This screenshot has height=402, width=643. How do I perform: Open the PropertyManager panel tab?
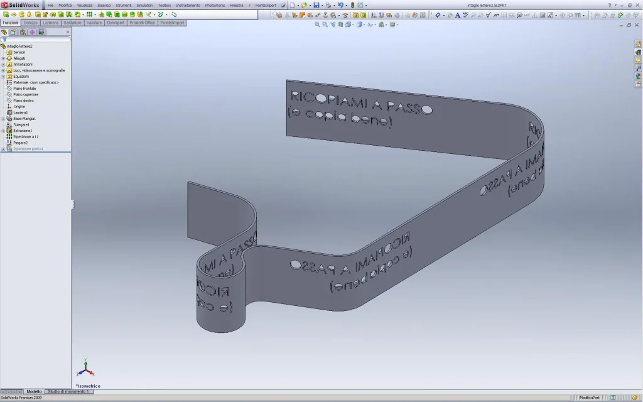[13, 32]
